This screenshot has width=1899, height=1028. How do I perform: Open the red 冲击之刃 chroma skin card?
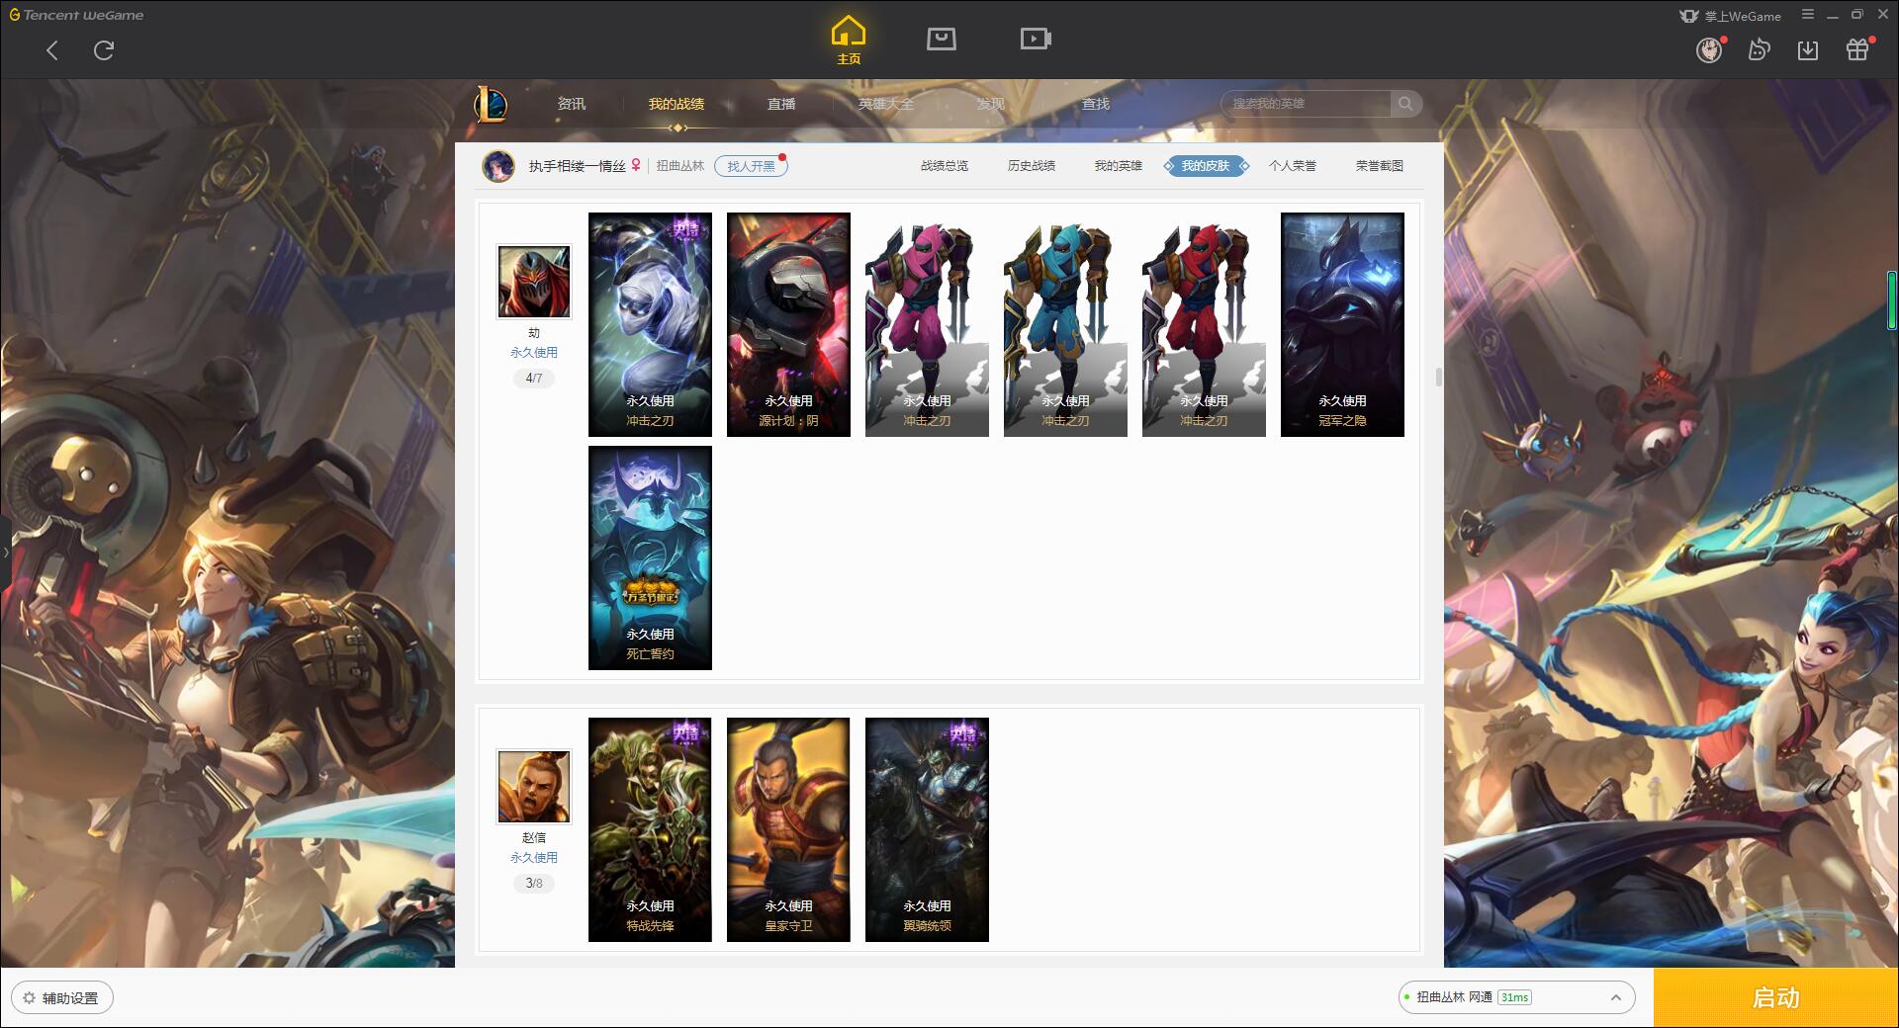pos(1204,324)
